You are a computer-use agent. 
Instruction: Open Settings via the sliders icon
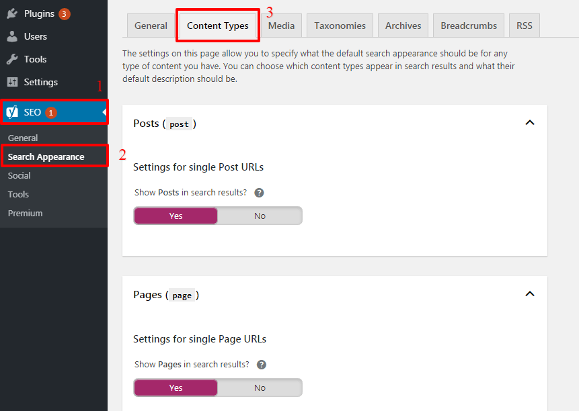13,81
